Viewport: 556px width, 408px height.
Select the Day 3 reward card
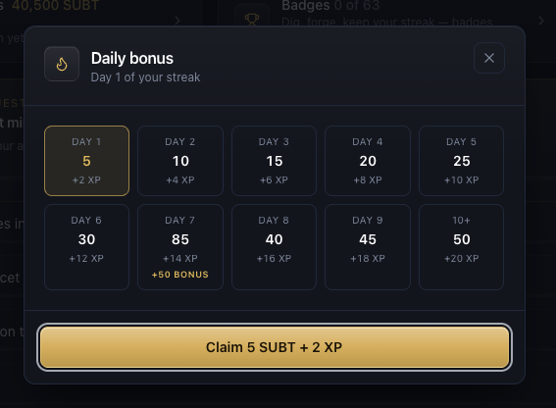point(274,161)
